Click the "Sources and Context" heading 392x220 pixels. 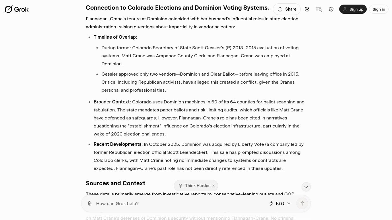click(115, 183)
